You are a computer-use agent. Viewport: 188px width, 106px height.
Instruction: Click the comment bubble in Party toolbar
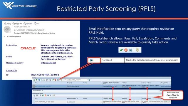tap(61, 80)
